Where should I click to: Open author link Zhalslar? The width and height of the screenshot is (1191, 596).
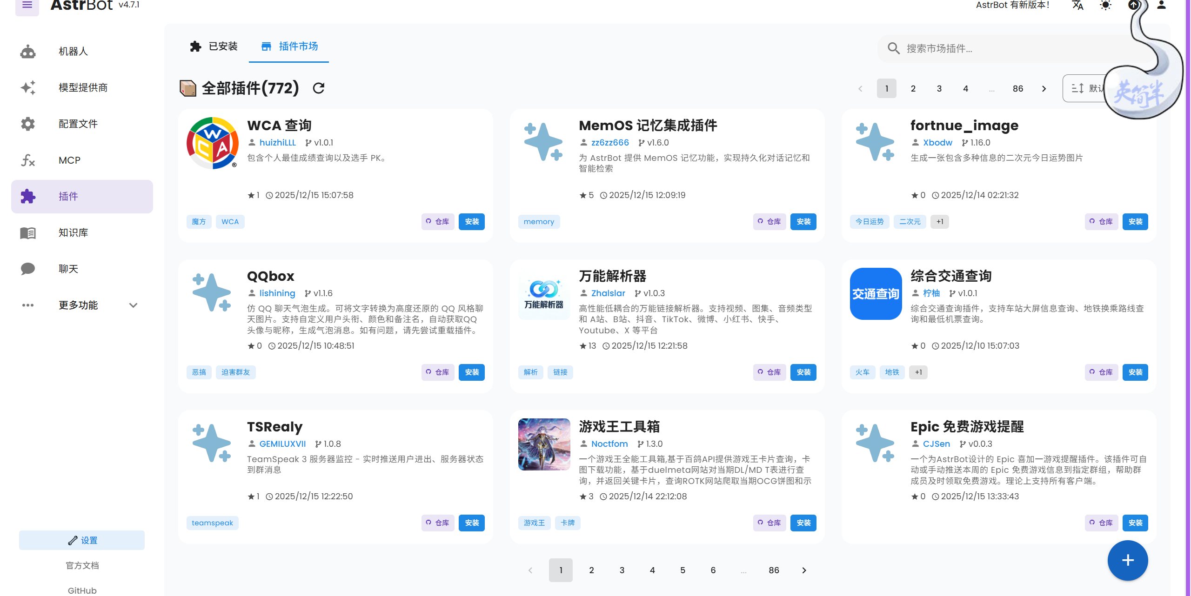click(608, 293)
